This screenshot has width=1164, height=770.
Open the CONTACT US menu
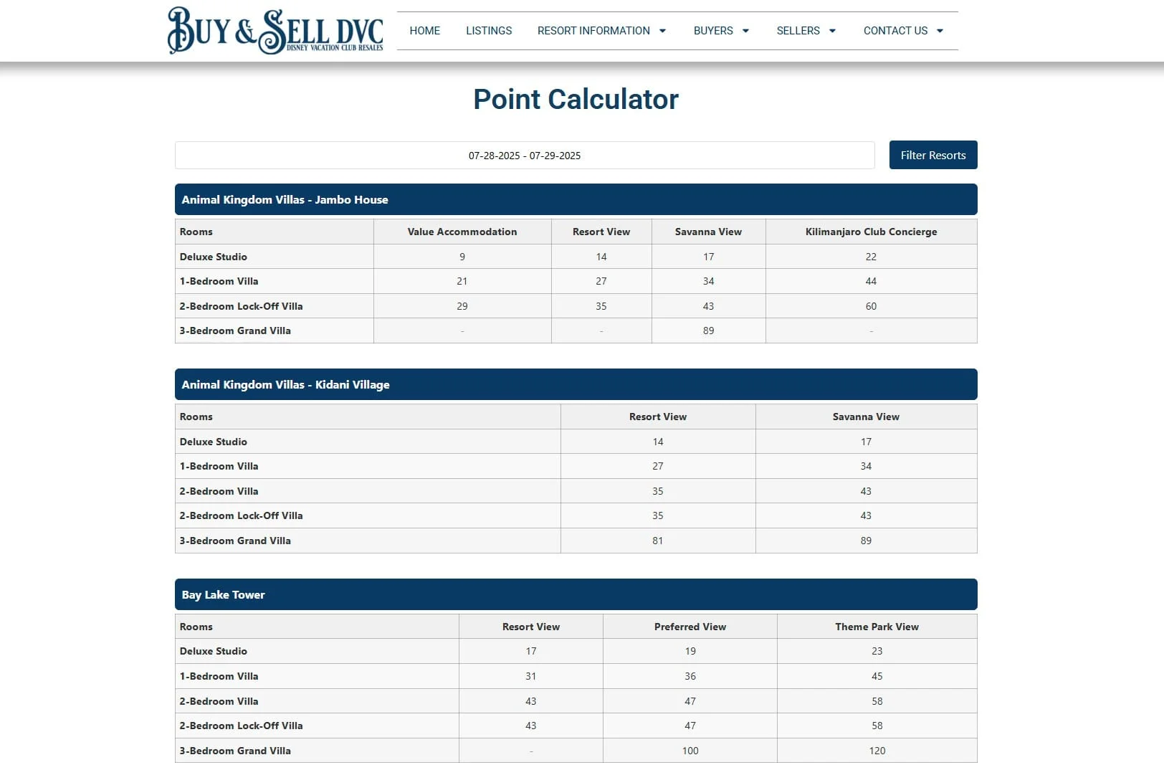click(895, 31)
